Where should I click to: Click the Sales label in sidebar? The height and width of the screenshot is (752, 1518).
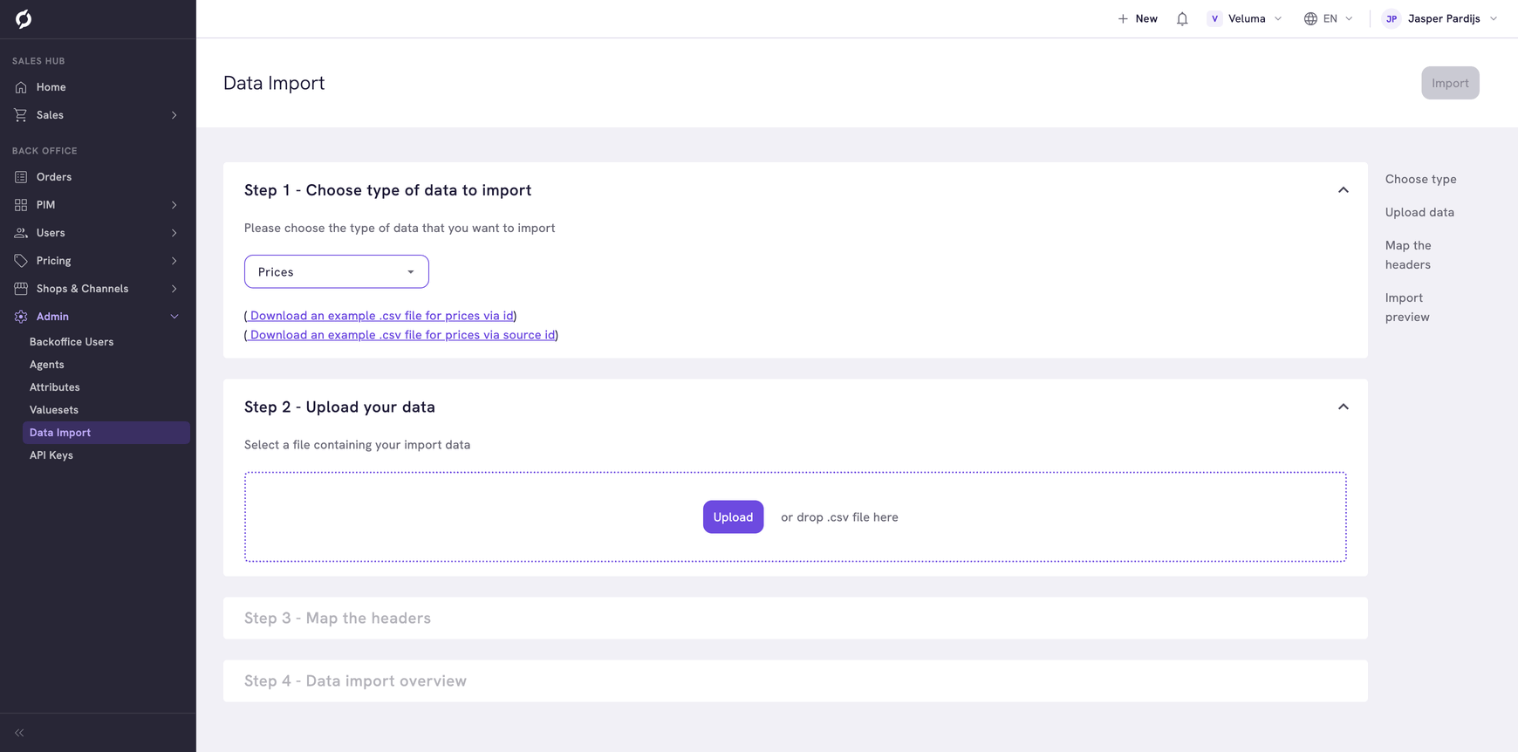coord(50,115)
